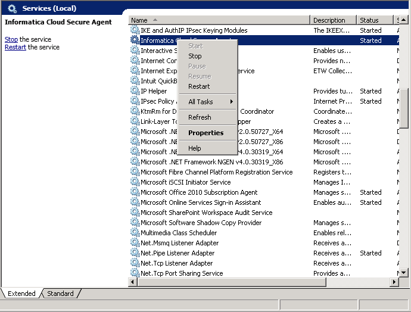
Task: Click the Services (Local) header gear icon
Action: coord(12,8)
